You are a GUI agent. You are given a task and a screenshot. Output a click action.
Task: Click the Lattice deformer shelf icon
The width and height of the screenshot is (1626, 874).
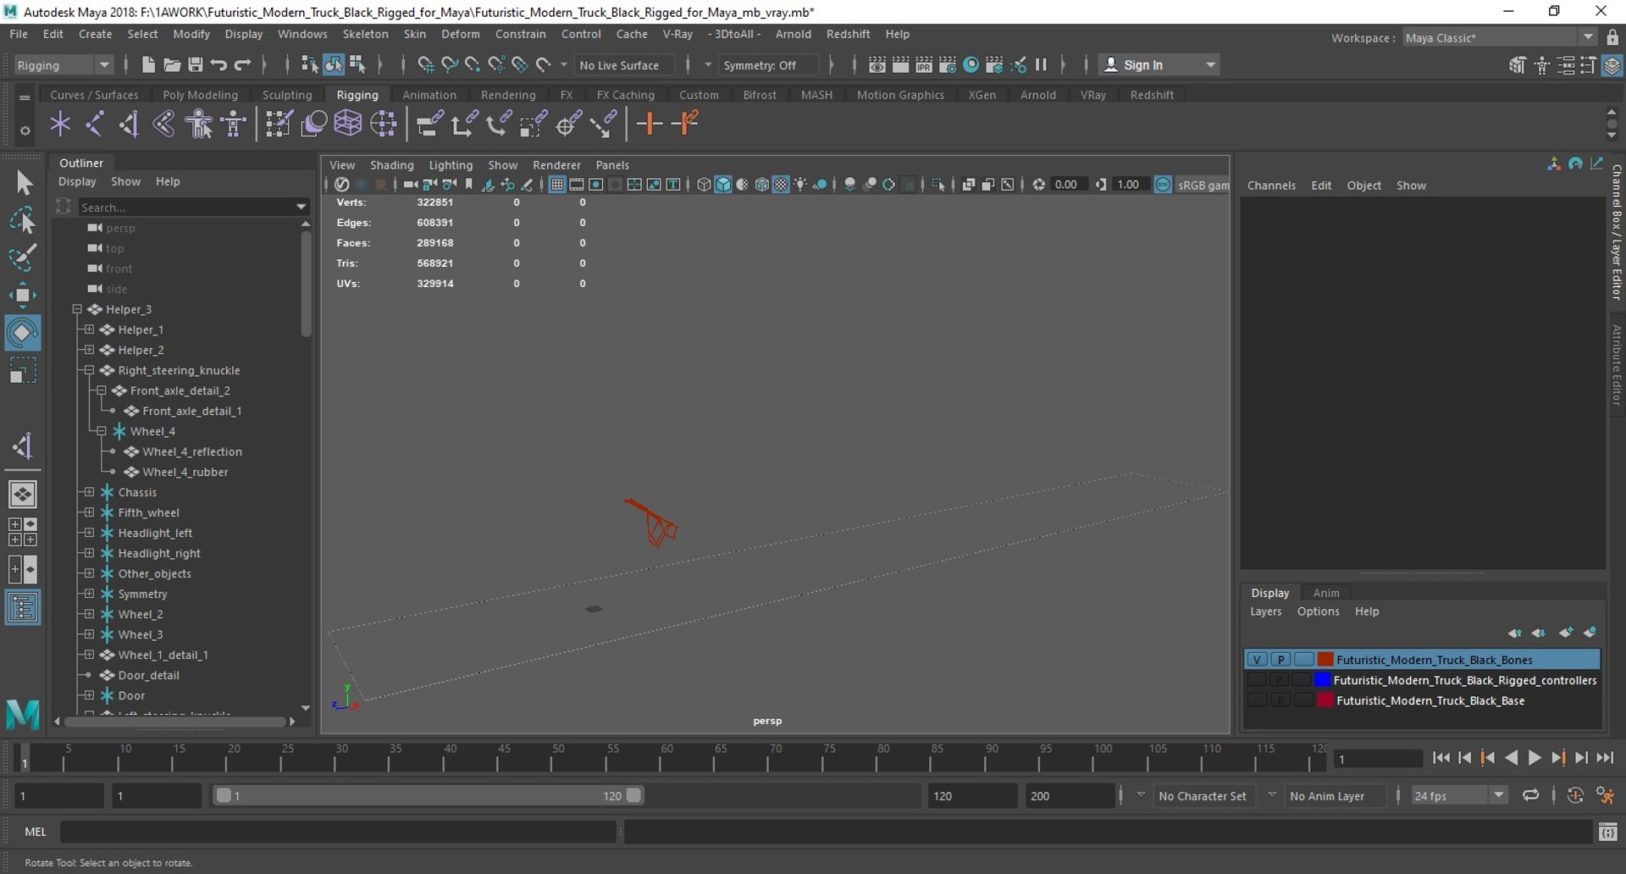348,124
